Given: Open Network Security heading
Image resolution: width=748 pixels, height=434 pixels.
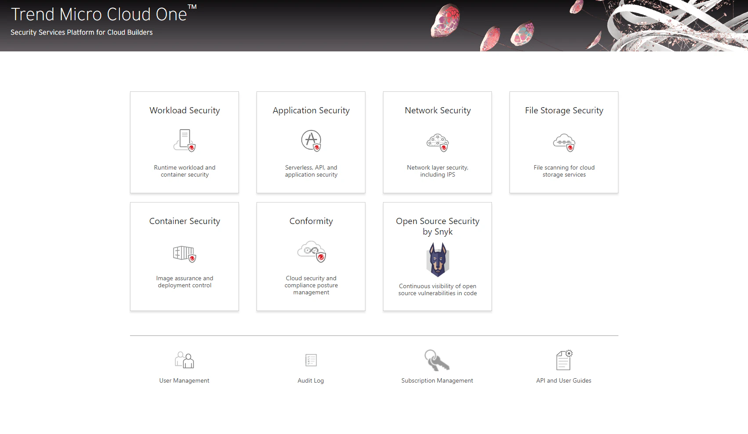Looking at the screenshot, I should [x=437, y=111].
